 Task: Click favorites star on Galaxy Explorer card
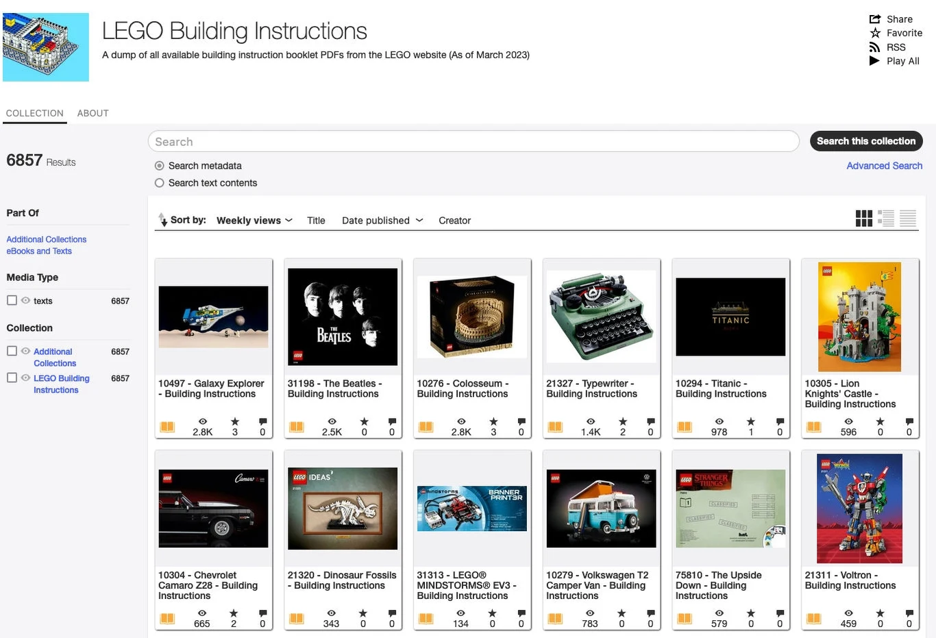(x=235, y=421)
